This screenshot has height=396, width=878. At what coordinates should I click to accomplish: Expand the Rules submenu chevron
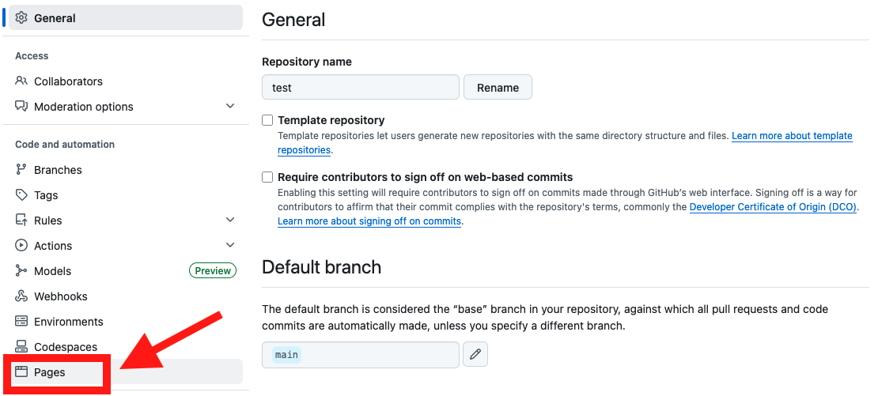click(230, 221)
